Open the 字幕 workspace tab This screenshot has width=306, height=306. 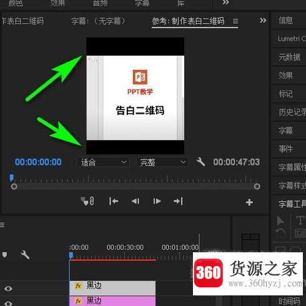pos(142,3)
